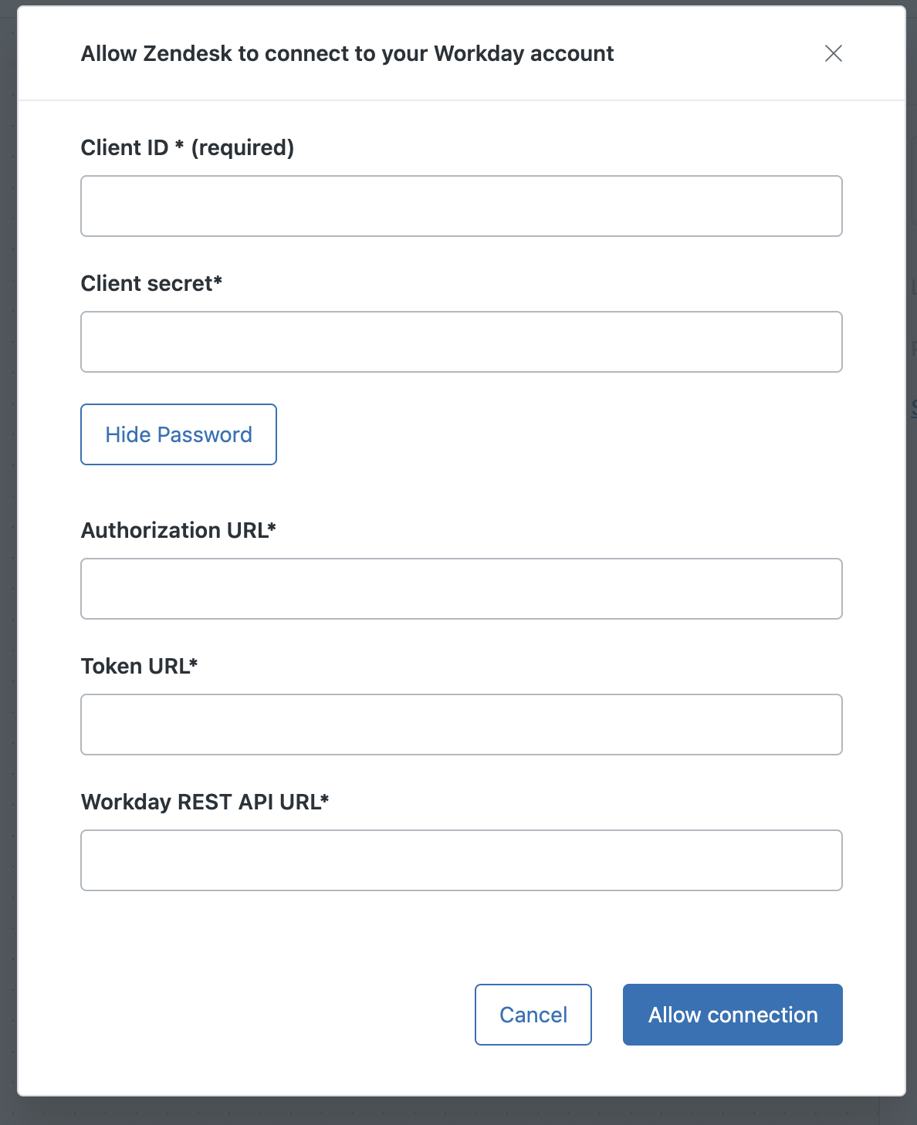Click the dialog title about Zendesk and Workday

[x=347, y=53]
